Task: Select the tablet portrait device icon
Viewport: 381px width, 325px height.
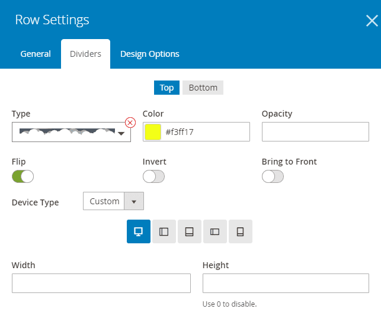Action: pos(190,231)
